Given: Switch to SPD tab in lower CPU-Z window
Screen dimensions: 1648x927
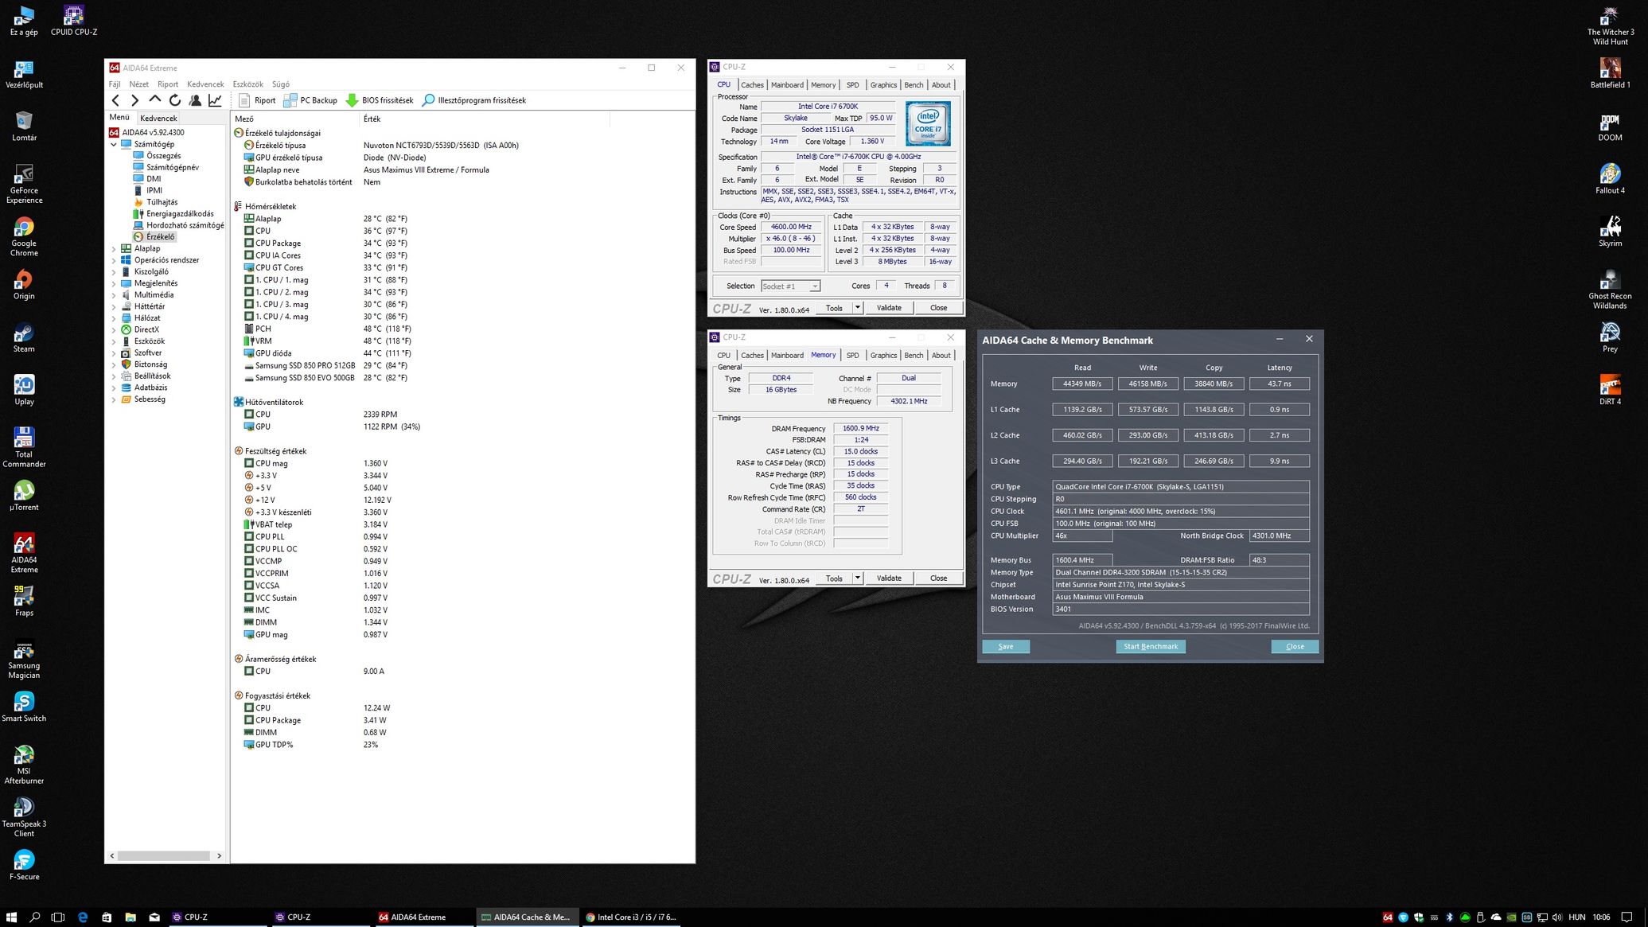Looking at the screenshot, I should pyautogui.click(x=852, y=356).
